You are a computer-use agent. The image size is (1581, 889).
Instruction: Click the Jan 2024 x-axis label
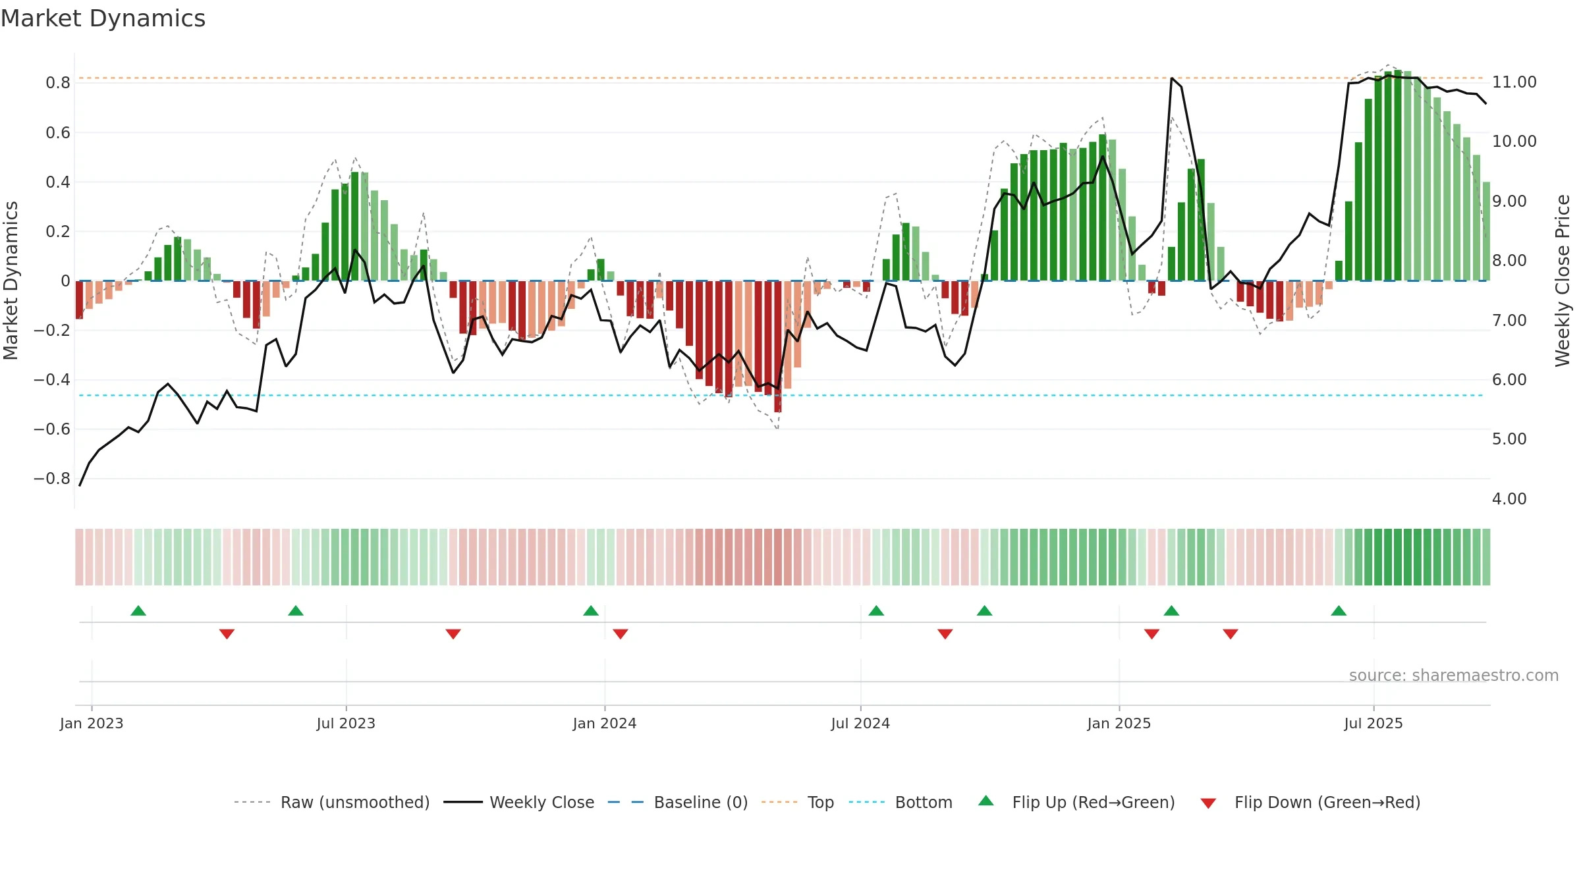point(605,723)
